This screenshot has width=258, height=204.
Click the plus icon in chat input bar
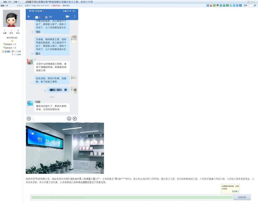(75, 118)
